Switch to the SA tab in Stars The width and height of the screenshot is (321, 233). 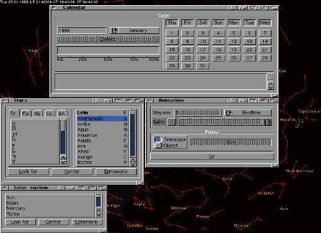[62, 114]
